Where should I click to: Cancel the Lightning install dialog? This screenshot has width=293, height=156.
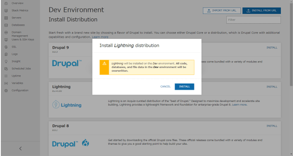point(165,87)
